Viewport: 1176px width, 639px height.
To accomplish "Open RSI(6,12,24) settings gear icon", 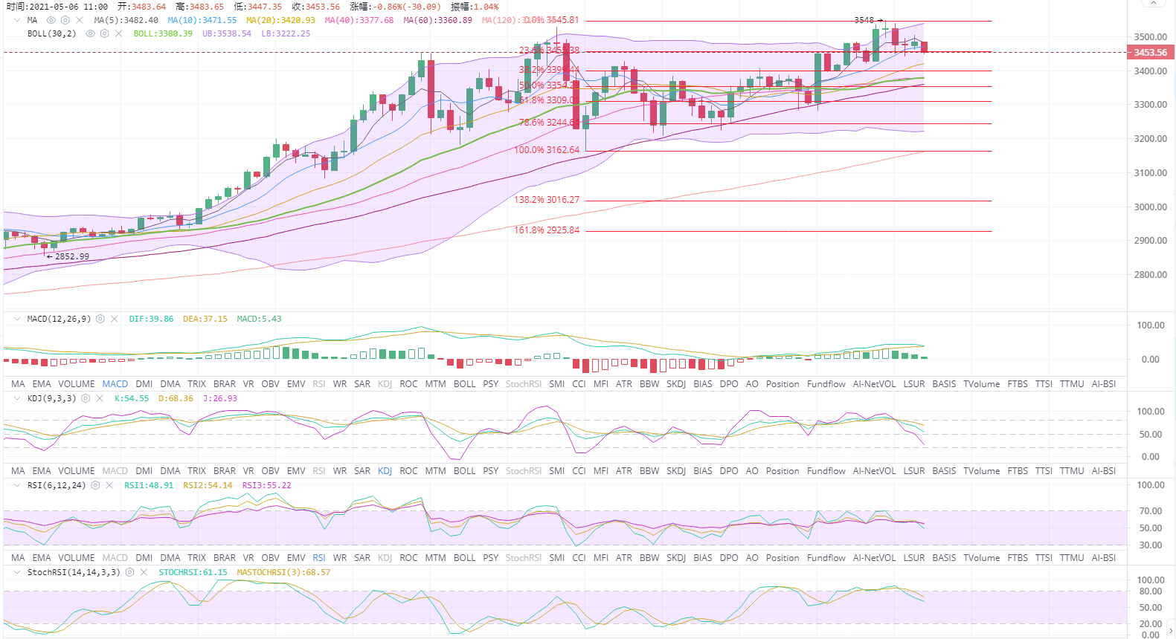I will point(95,485).
